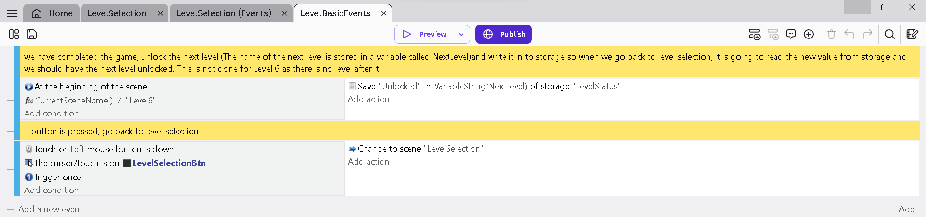926x217 pixels.
Task: Close the LevelBasicEvents tab
Action: pyautogui.click(x=384, y=13)
